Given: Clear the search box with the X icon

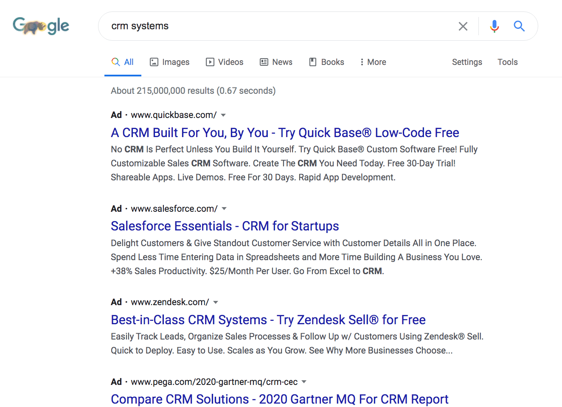Looking at the screenshot, I should pos(463,26).
